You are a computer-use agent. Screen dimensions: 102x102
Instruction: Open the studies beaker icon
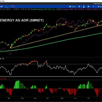[84, 7]
